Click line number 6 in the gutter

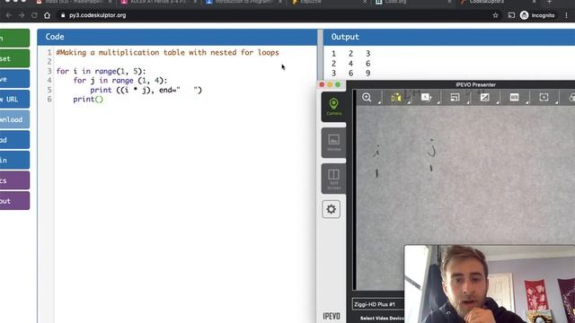[x=49, y=100]
